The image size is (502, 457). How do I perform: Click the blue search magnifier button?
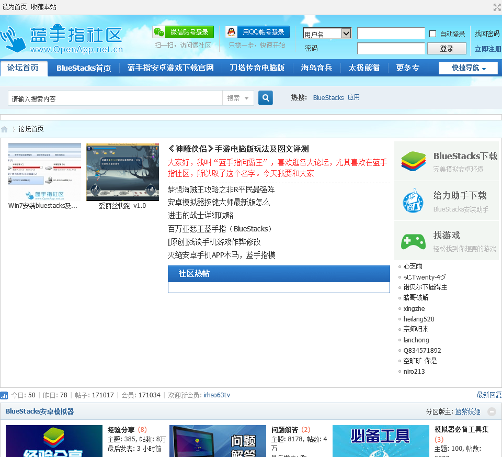(266, 98)
